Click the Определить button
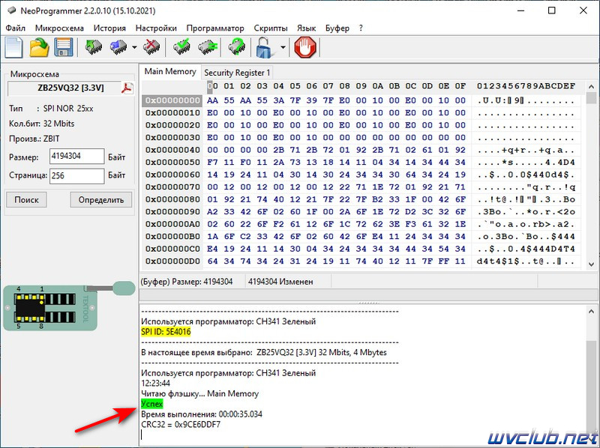 pos(101,199)
